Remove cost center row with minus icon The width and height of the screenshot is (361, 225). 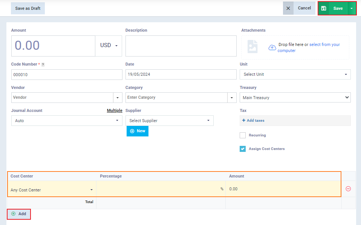click(348, 189)
